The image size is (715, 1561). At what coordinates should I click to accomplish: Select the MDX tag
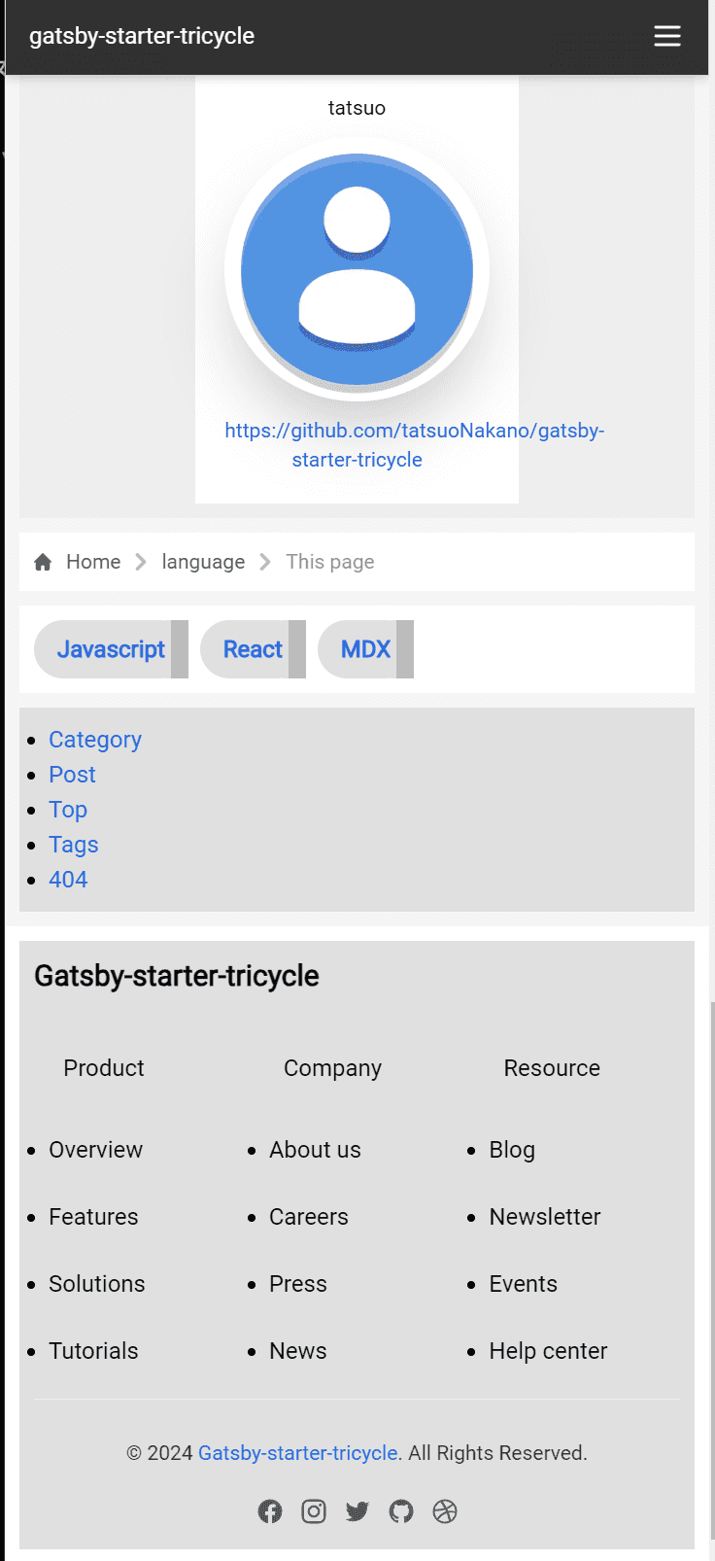click(365, 649)
